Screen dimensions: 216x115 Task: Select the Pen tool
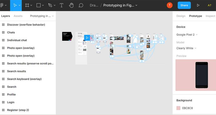click(50, 5)
